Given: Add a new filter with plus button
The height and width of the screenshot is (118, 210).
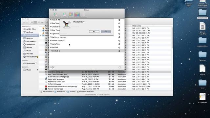Looking at the screenshot, I should 51,68.
